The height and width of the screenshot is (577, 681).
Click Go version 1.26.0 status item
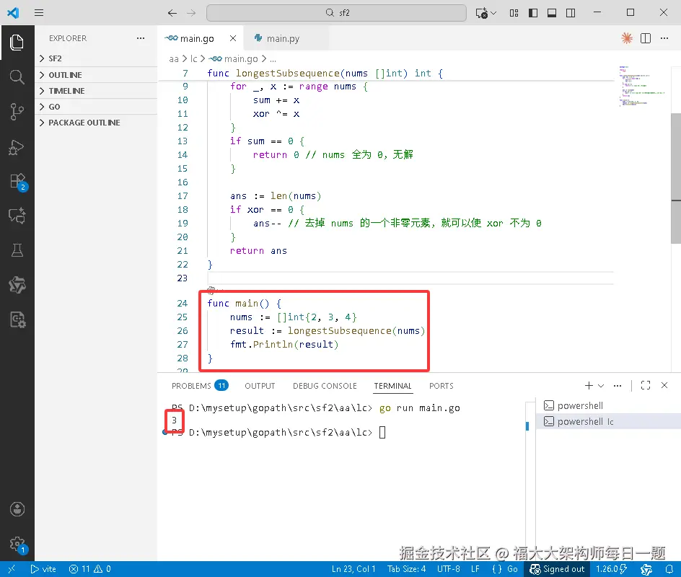(x=611, y=569)
